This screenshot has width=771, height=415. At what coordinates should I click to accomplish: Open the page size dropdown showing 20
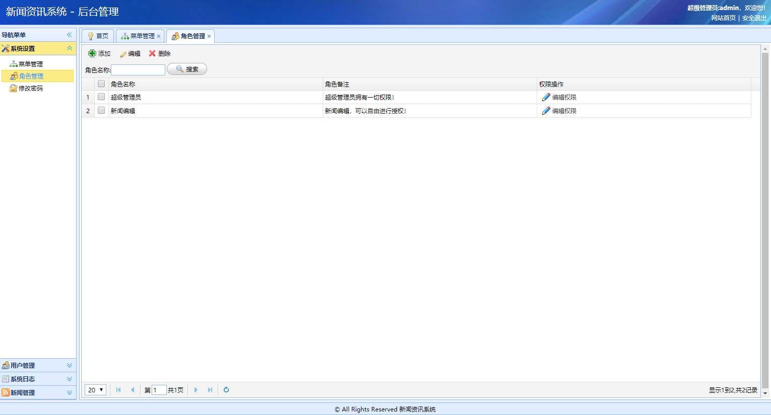(95, 390)
